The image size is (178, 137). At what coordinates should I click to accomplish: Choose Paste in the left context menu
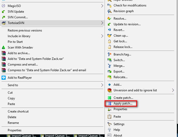pos(11,104)
